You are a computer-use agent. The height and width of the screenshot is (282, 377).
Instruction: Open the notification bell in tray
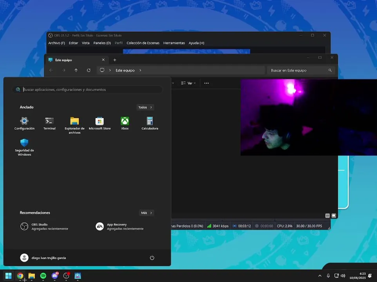tap(370, 276)
